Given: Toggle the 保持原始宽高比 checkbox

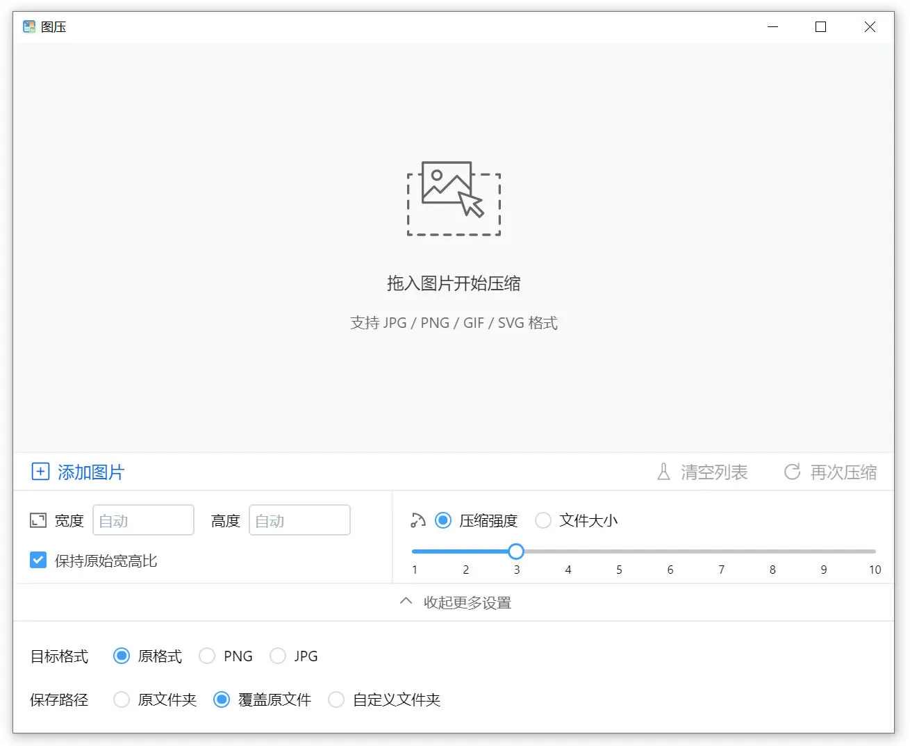Looking at the screenshot, I should [x=38, y=560].
